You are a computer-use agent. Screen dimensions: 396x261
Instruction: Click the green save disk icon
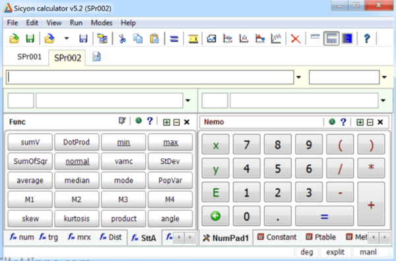(30, 39)
